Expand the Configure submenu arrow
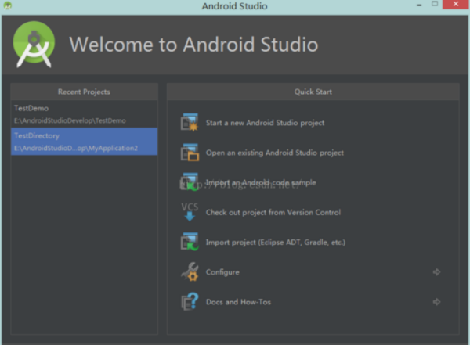The image size is (470, 345). coord(436,272)
